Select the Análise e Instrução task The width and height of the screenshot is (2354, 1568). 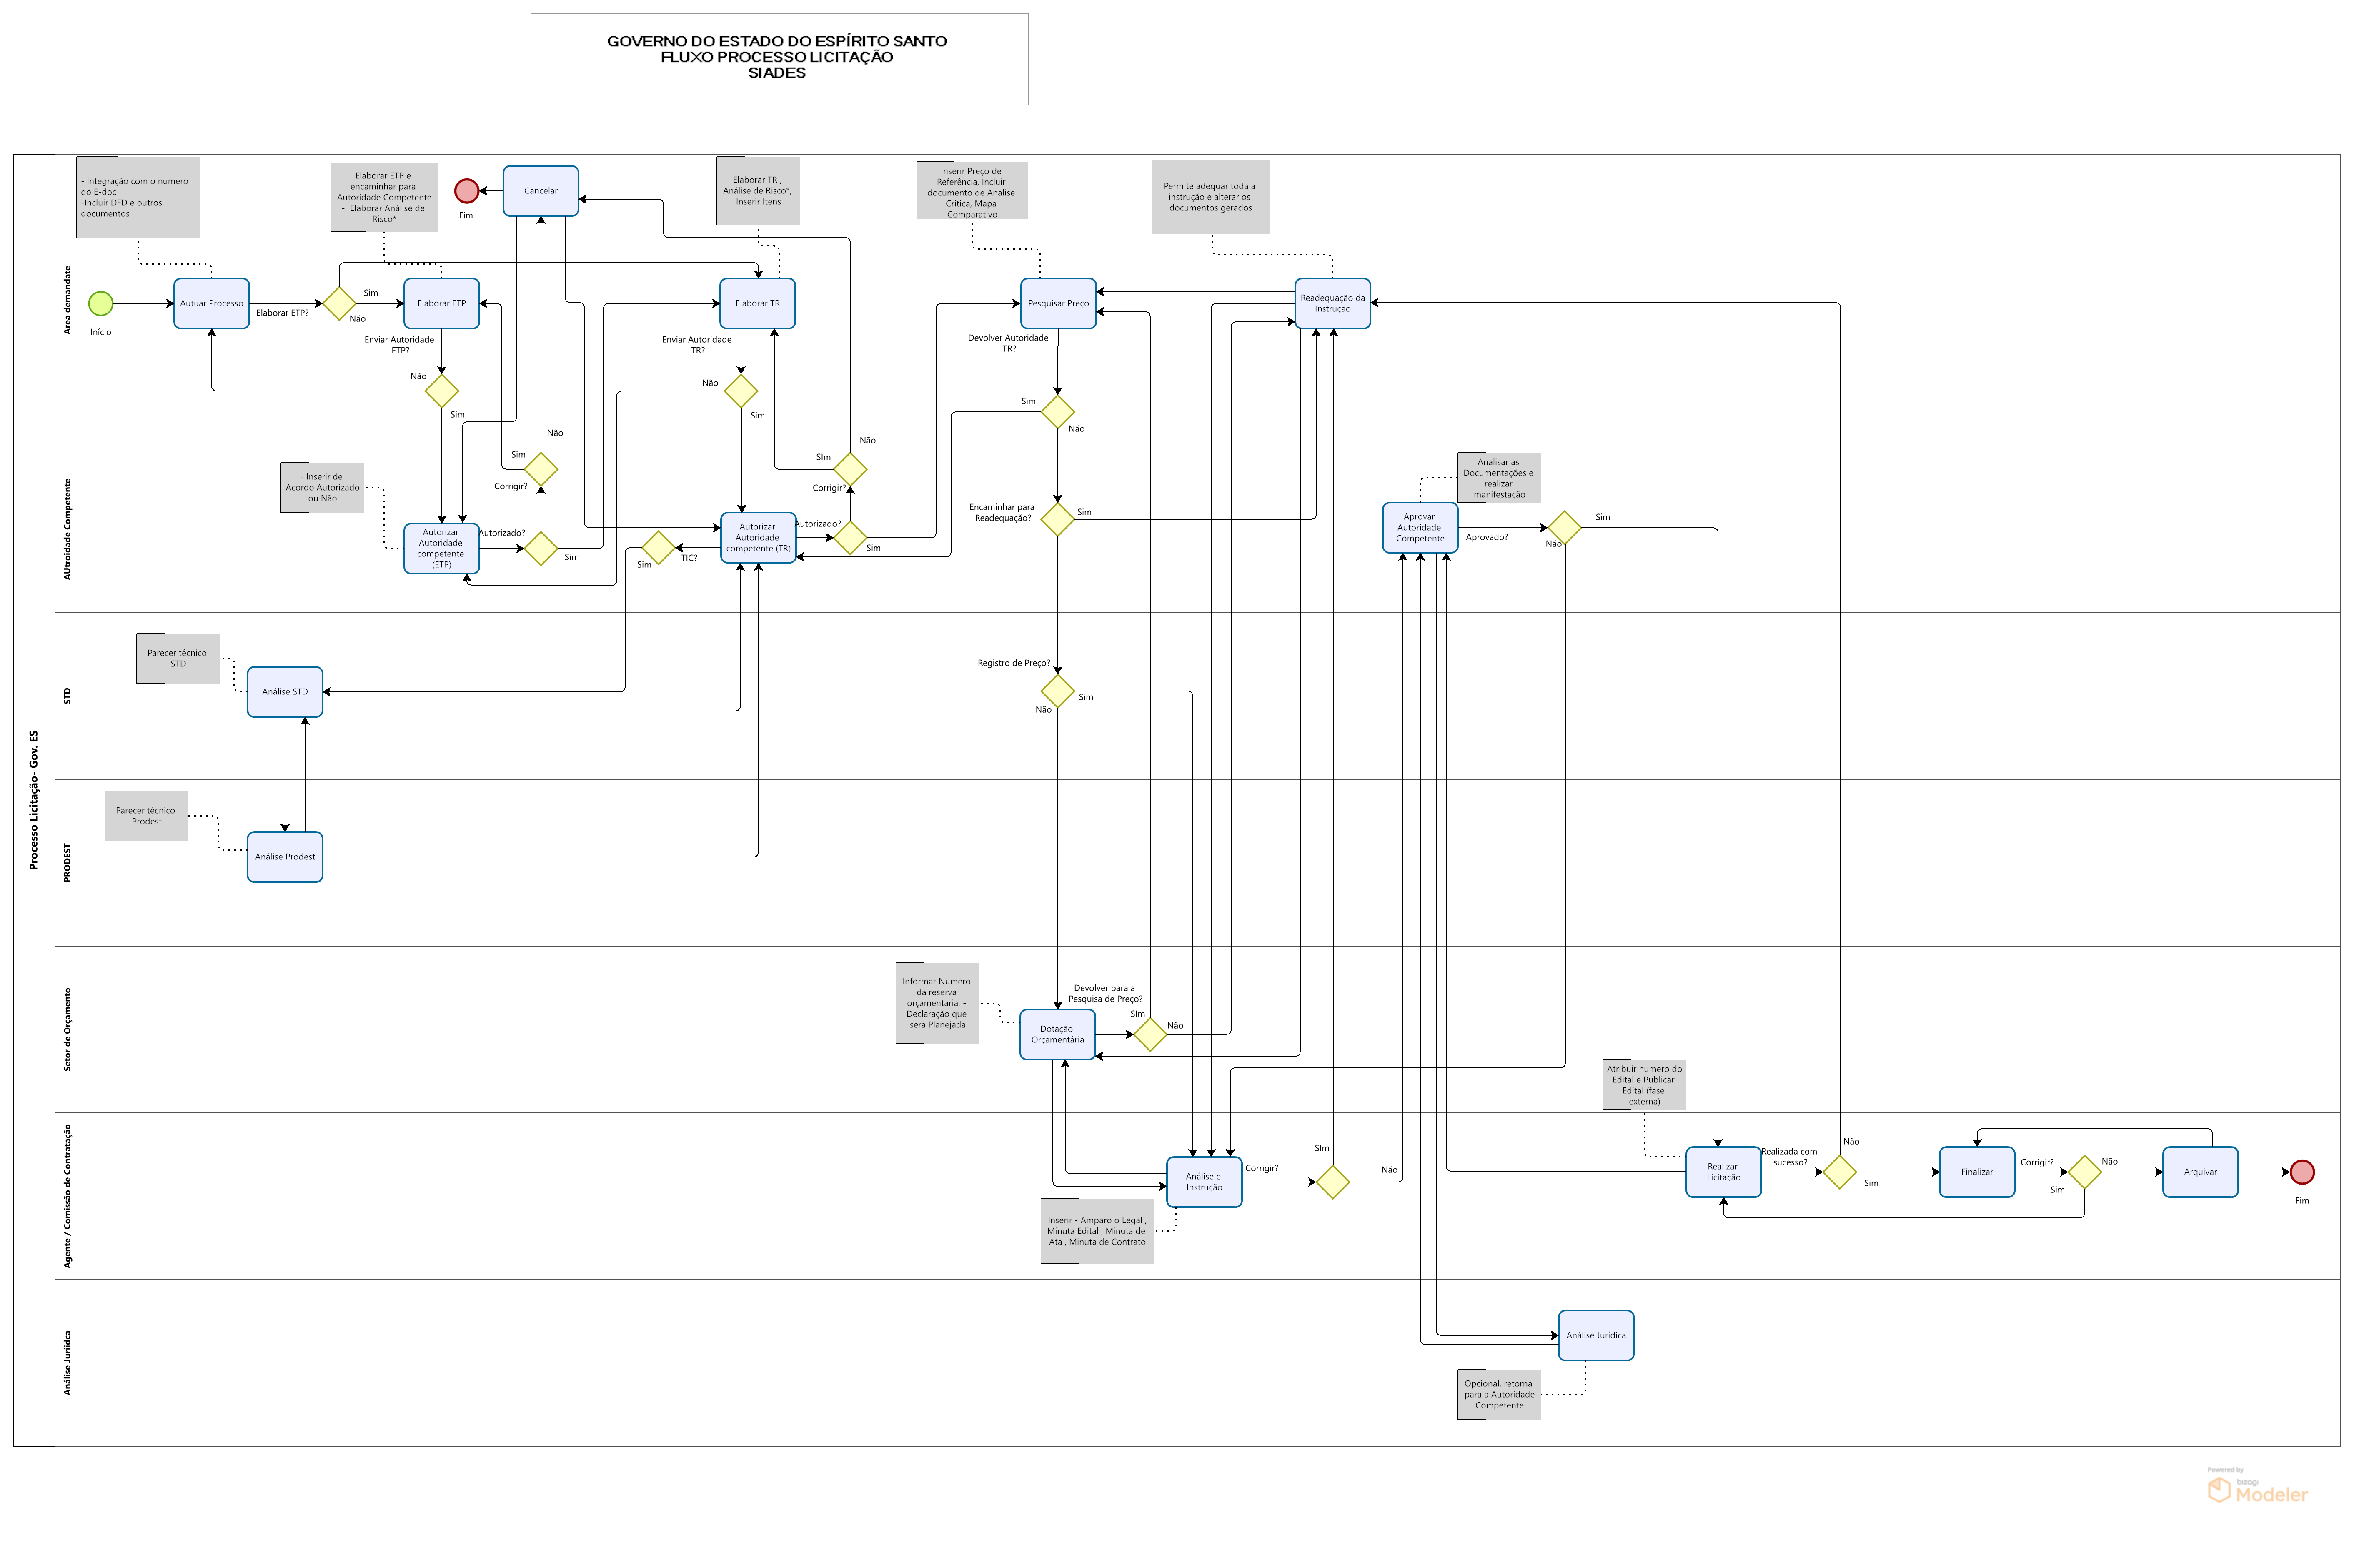[1204, 1182]
